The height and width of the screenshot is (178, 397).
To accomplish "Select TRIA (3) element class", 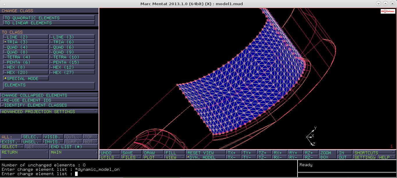I will tap(26, 42).
